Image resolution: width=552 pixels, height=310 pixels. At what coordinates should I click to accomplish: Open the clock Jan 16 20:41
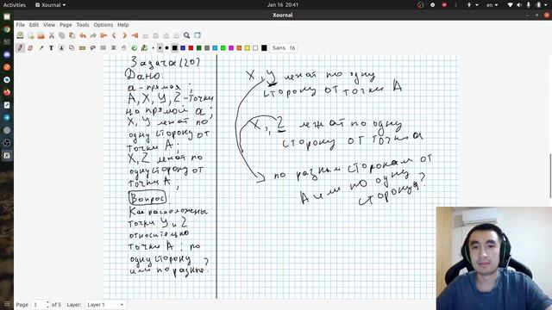point(283,5)
